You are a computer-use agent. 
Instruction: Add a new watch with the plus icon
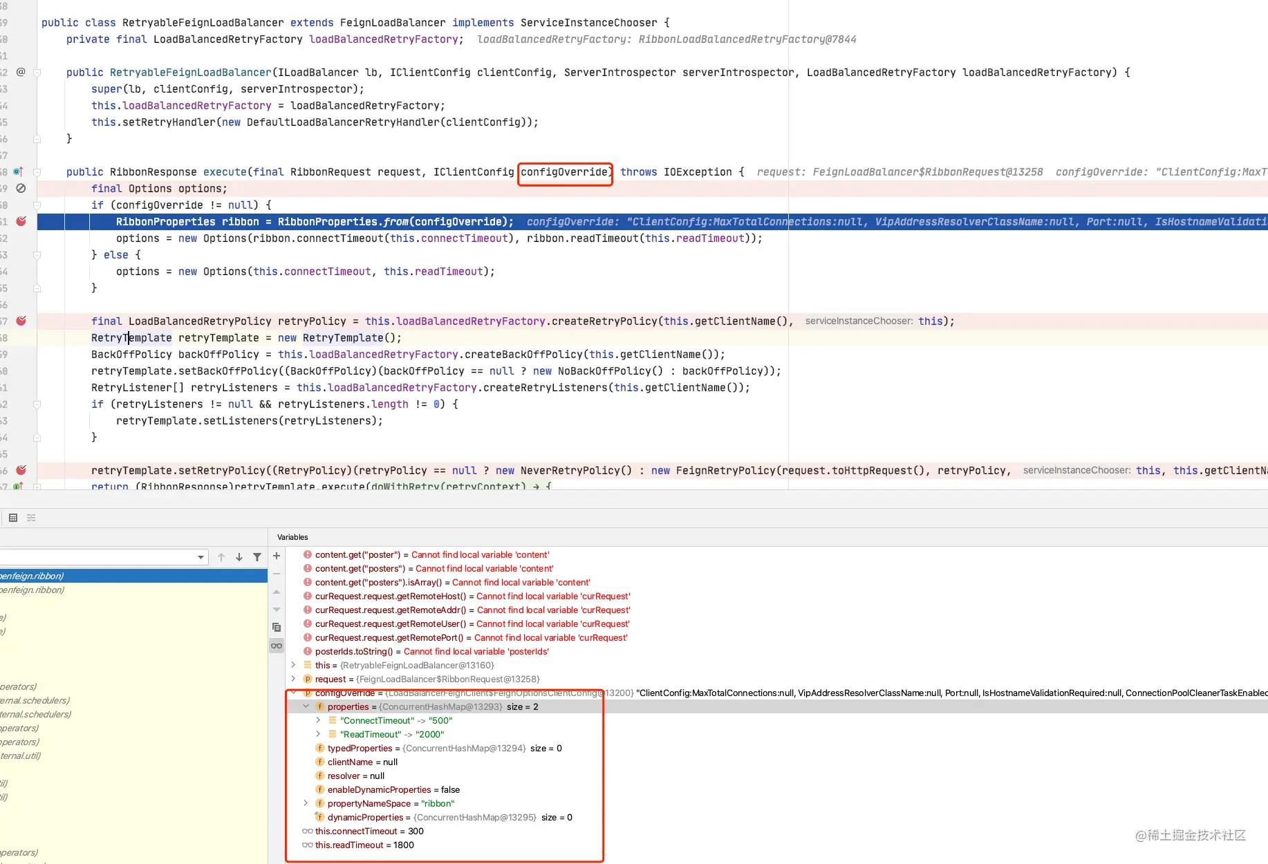(277, 556)
